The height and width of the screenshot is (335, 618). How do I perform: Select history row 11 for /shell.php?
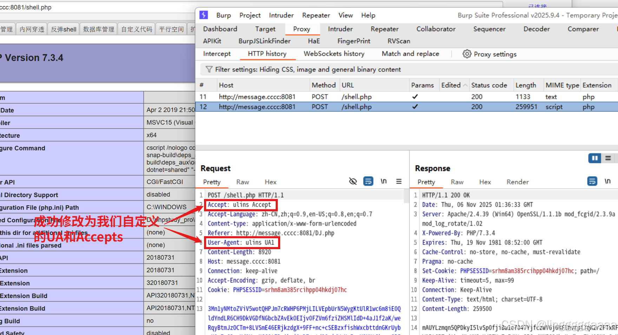coord(407,97)
